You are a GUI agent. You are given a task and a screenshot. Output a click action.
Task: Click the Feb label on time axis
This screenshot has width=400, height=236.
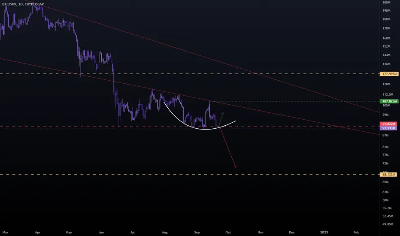(x=356, y=233)
